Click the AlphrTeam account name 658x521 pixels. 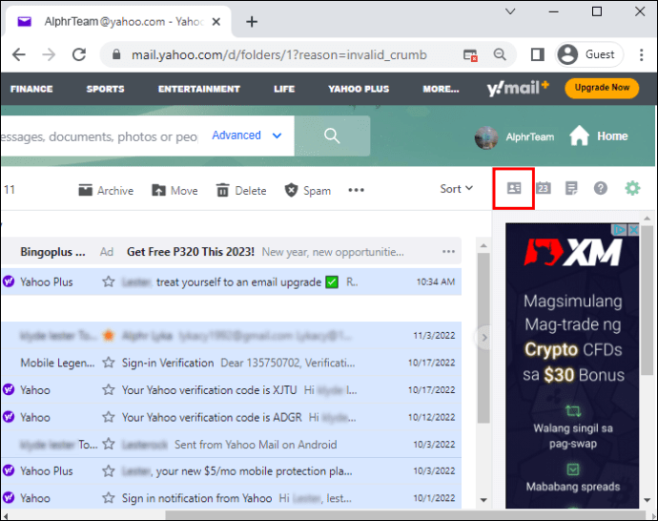tap(529, 136)
